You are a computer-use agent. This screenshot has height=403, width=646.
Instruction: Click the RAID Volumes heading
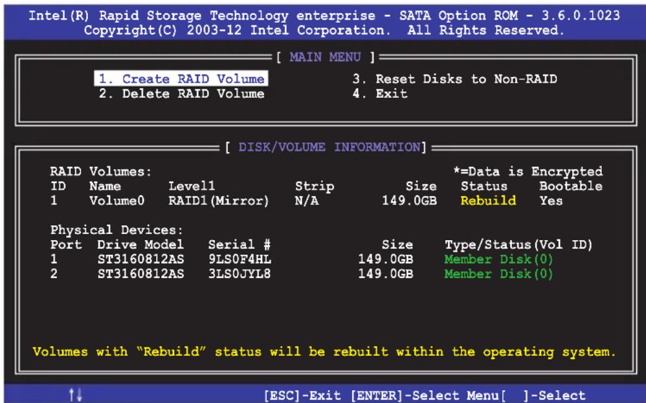101,171
